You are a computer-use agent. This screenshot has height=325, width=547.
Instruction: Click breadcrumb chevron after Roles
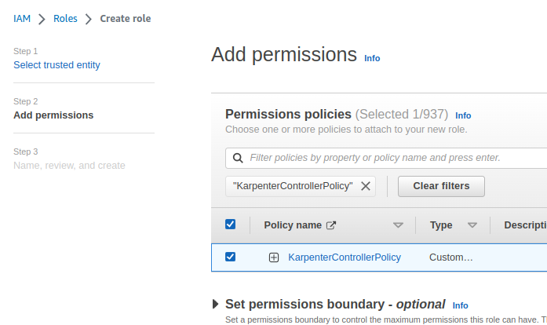coord(89,19)
